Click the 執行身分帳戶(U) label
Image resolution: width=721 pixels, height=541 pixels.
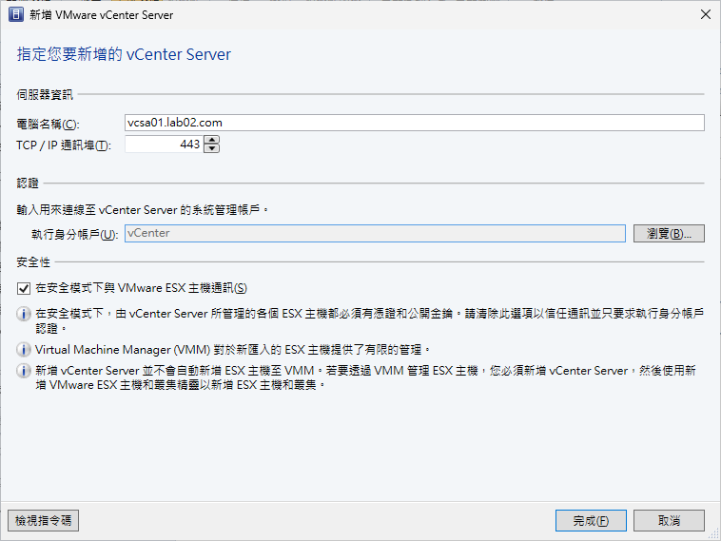click(74, 234)
